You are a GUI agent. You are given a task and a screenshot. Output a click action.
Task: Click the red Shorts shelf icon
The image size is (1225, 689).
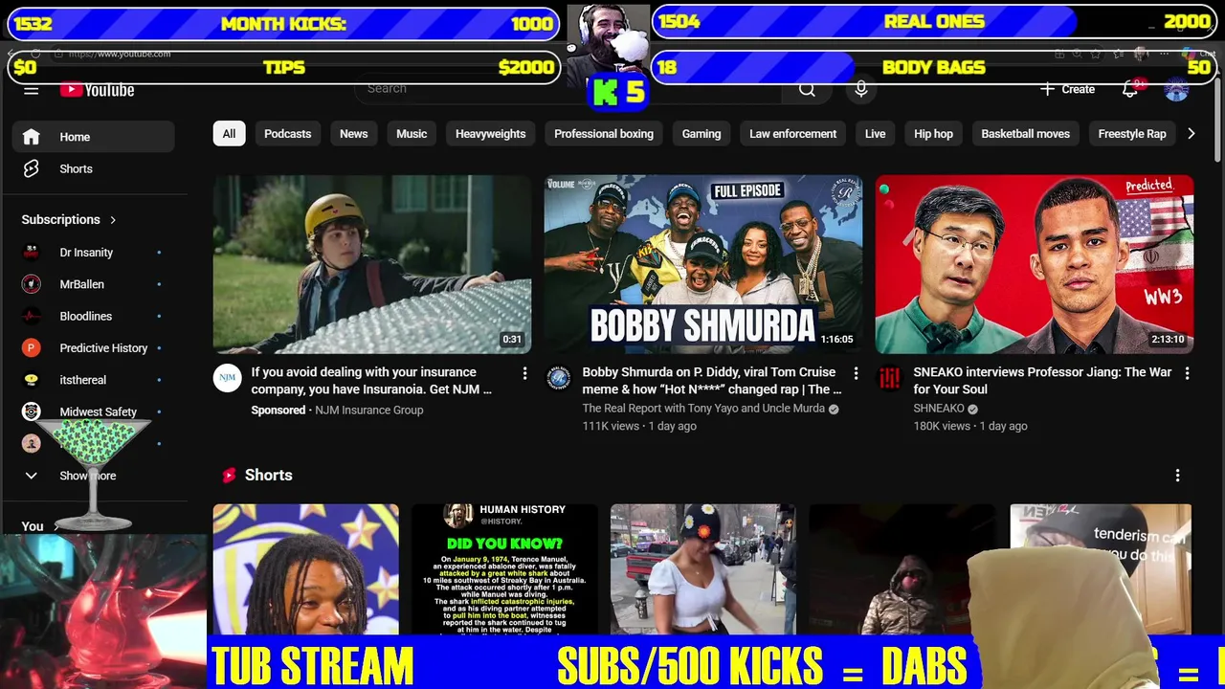tap(229, 476)
